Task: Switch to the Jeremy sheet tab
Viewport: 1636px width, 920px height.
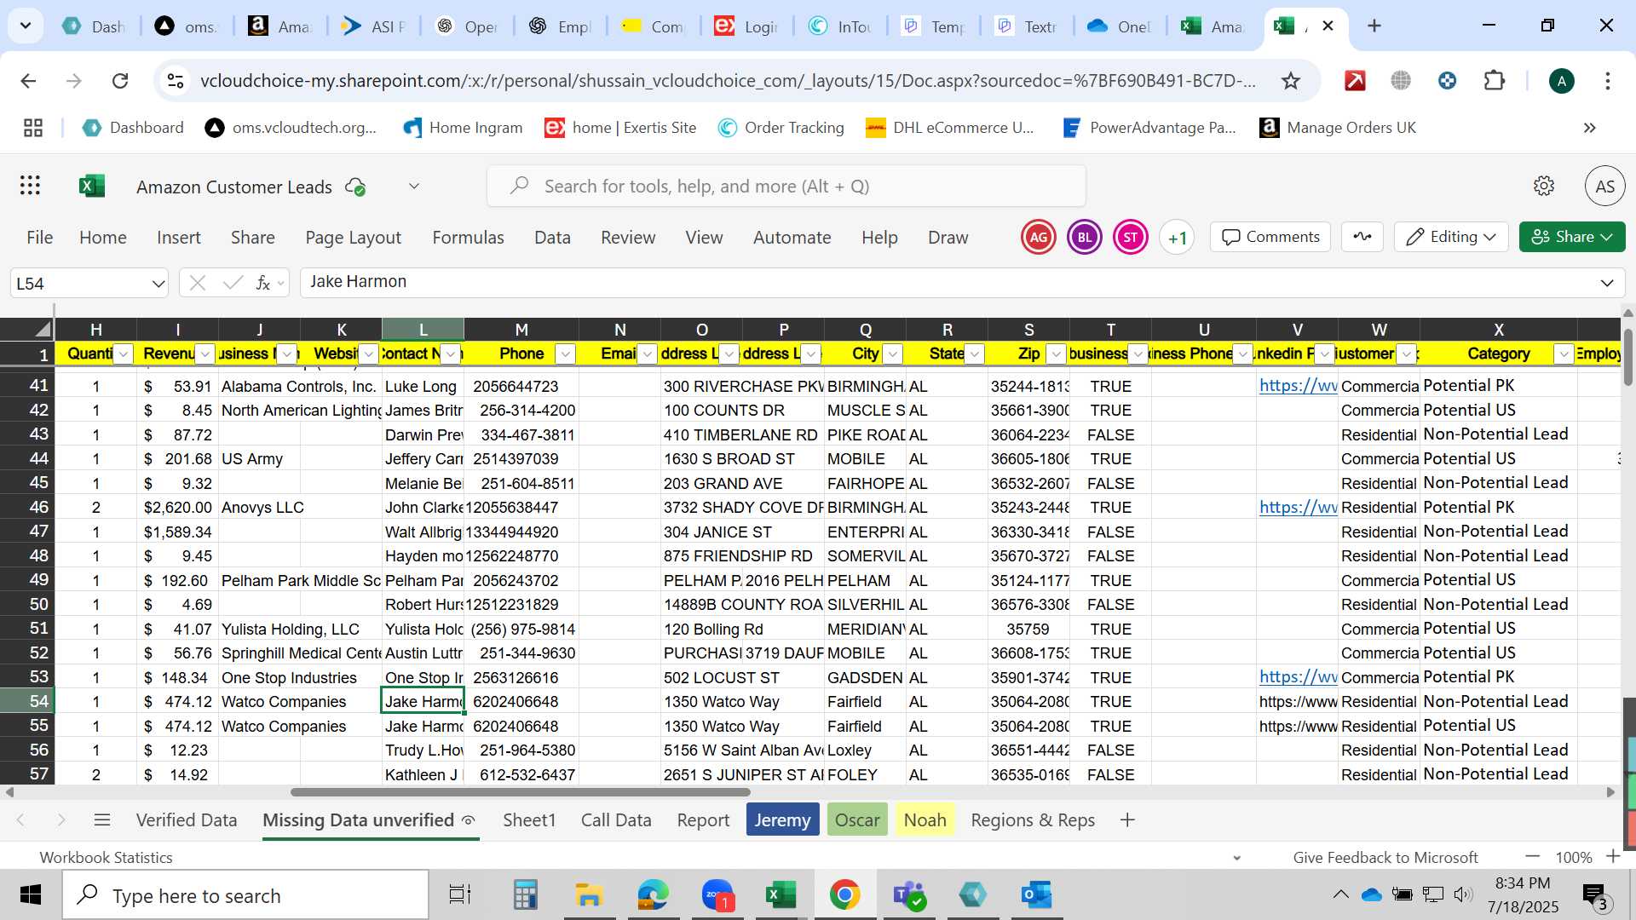Action: tap(782, 819)
